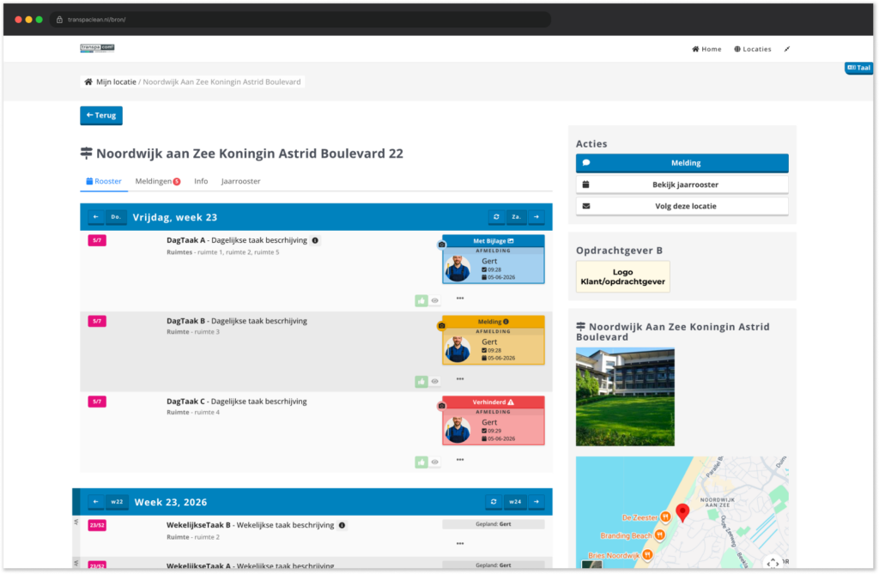Click the Logo Klant/opdrachtgever box
879x574 pixels.
[x=623, y=277]
